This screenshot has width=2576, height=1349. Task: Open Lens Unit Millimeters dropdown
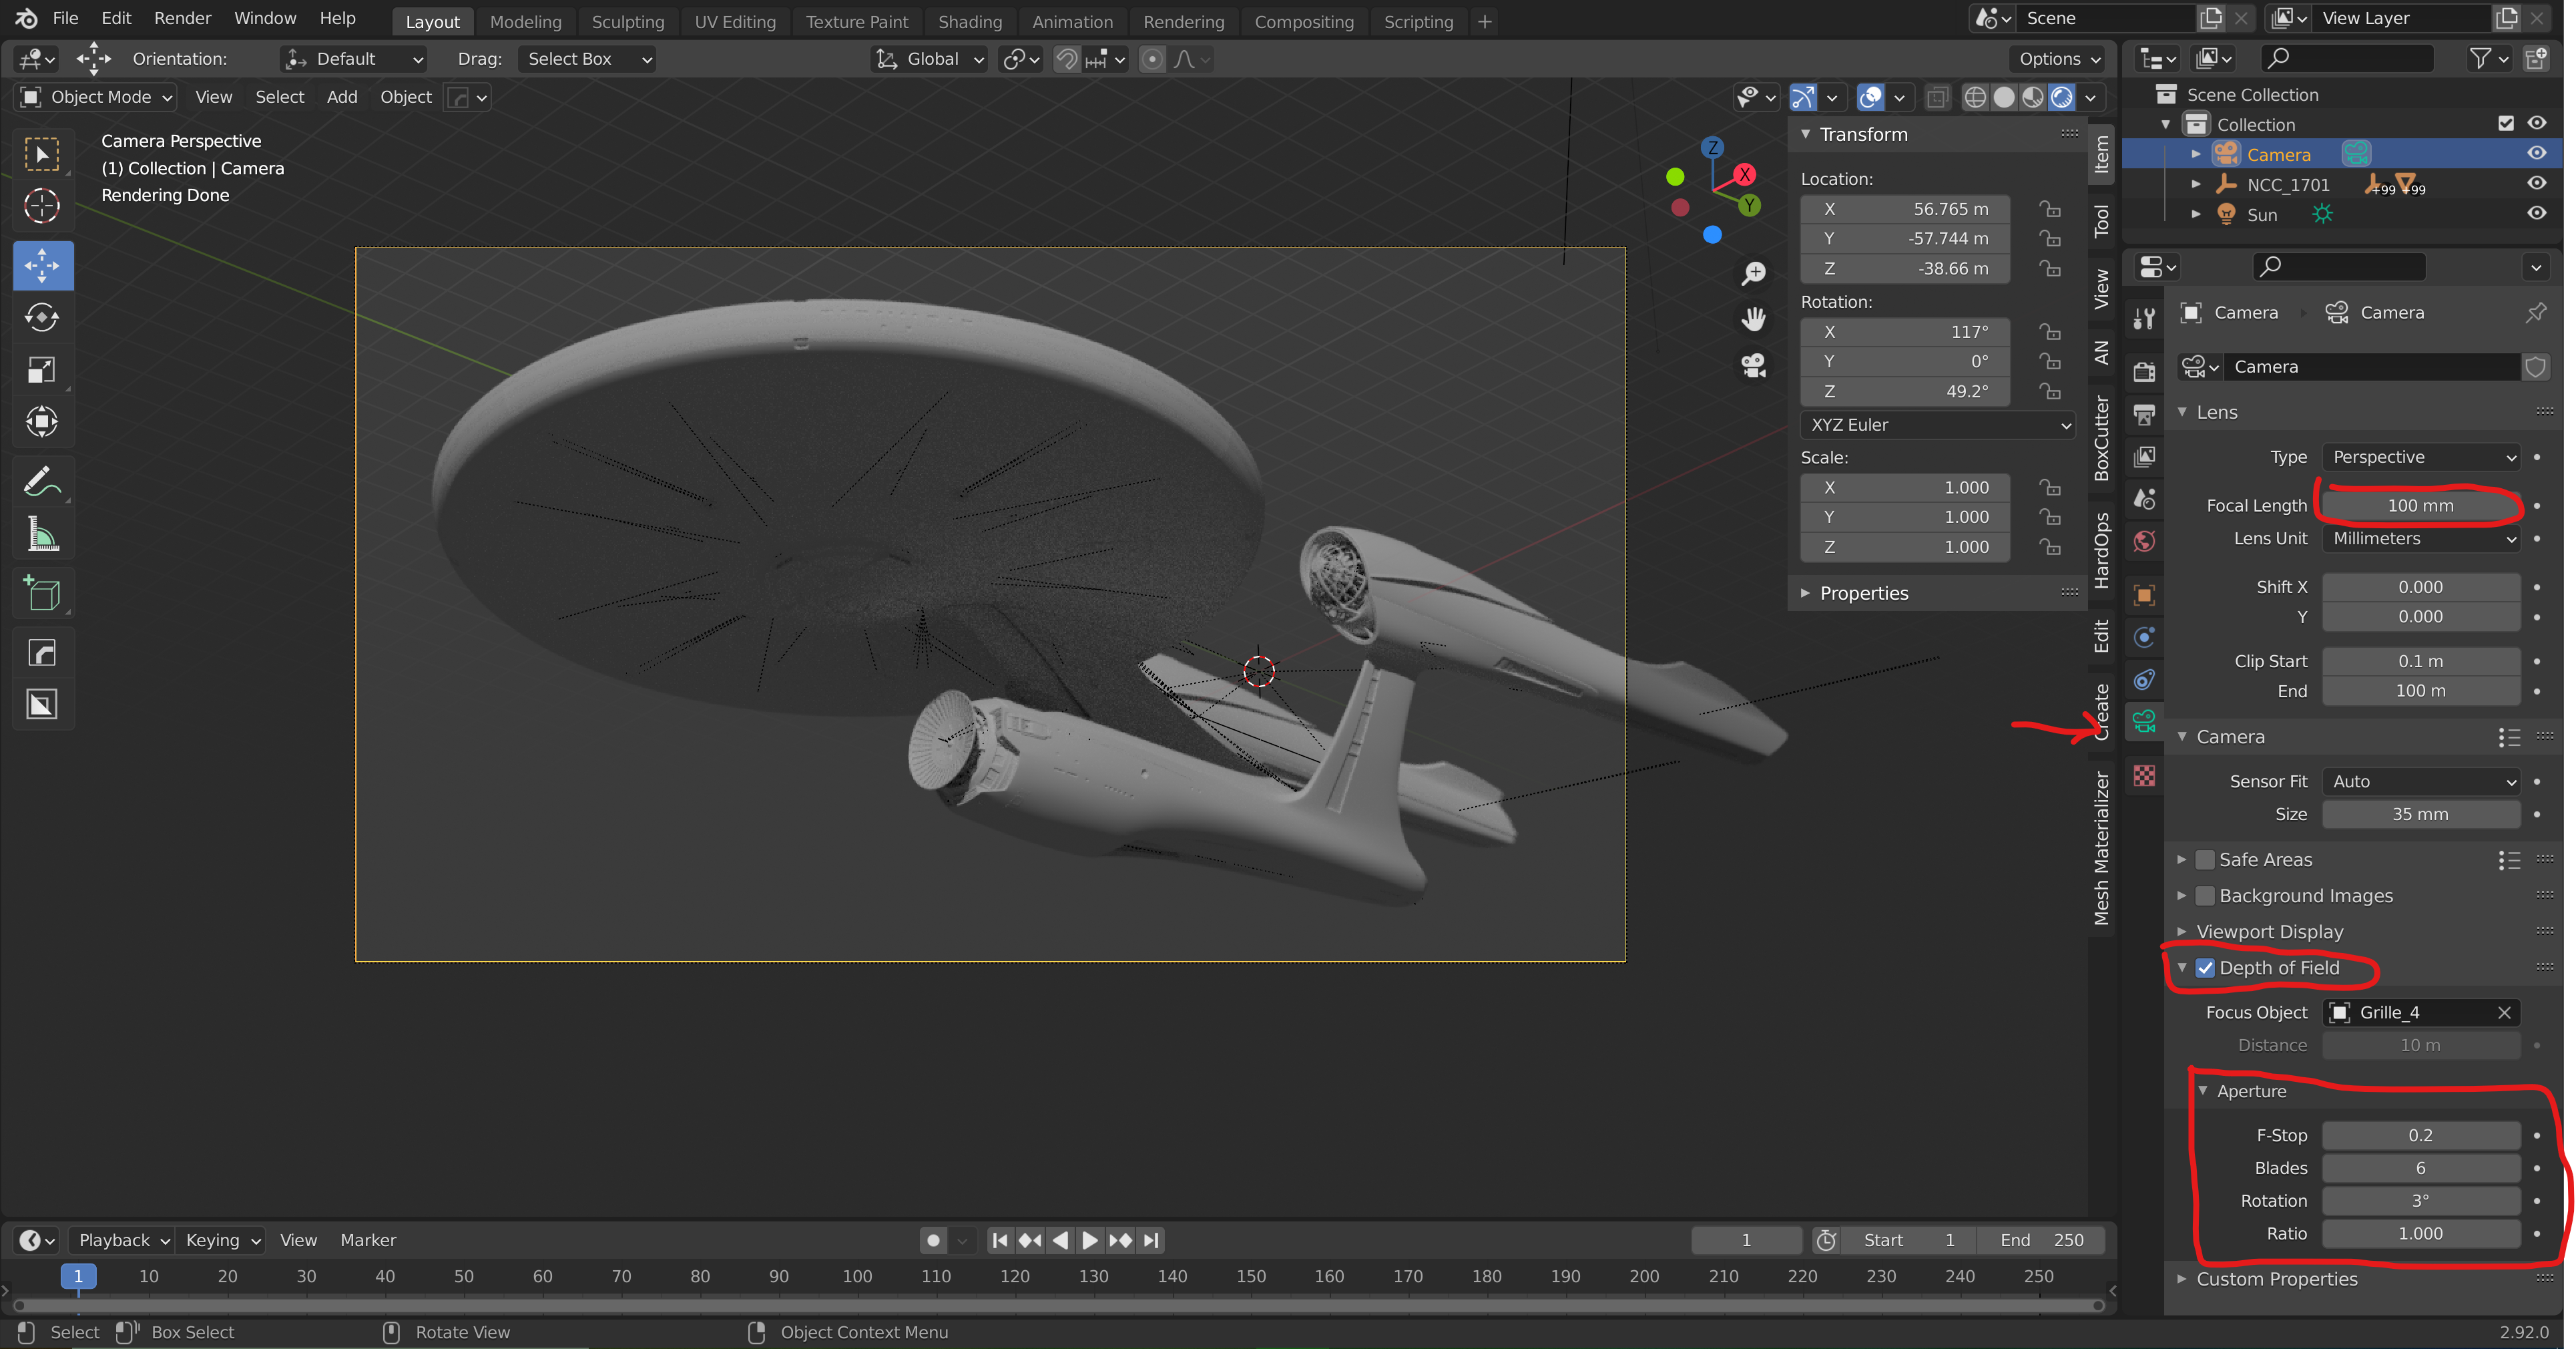2420,538
